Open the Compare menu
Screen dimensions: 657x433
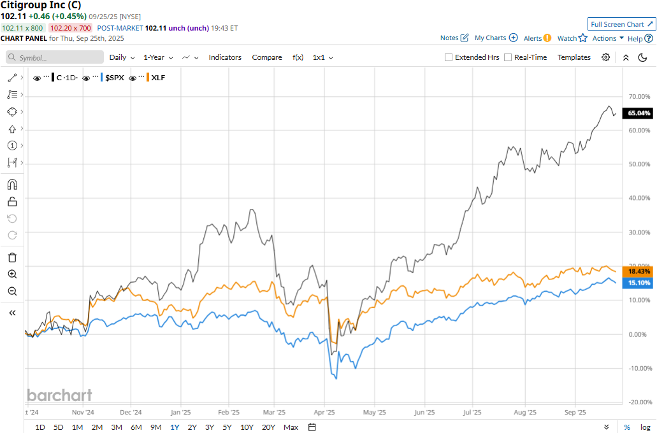click(267, 57)
